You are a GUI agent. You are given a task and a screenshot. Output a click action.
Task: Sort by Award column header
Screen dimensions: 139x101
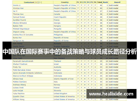click(117, 2)
